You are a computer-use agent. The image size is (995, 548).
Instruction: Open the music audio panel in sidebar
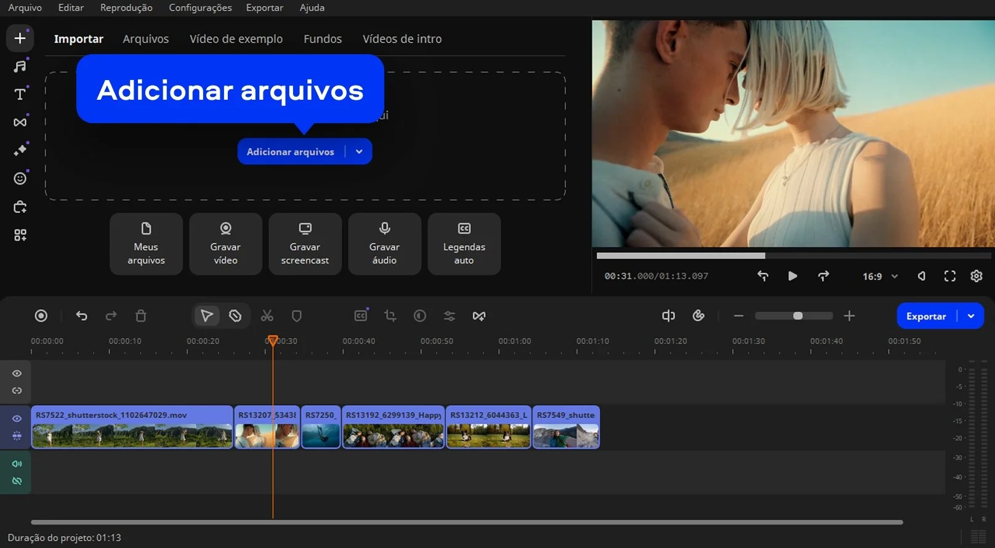[x=20, y=66]
